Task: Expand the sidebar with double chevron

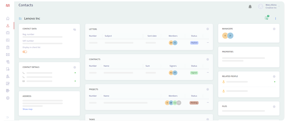Action: pyautogui.click(x=7, y=117)
